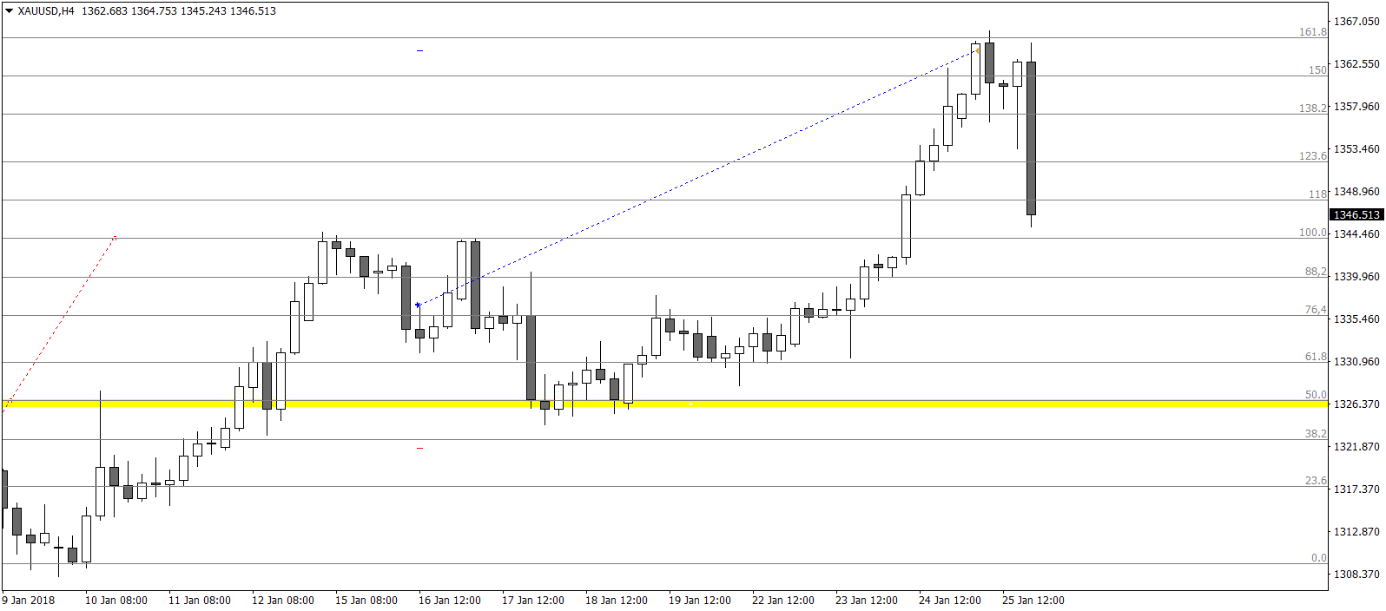Click the Fibonacci 88.2 level label
Viewport: 1386px width, 611px height.
1316,272
